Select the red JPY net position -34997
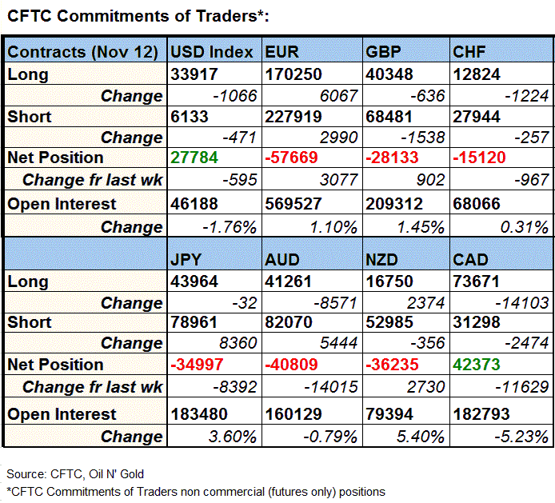555x503 pixels. 197,365
